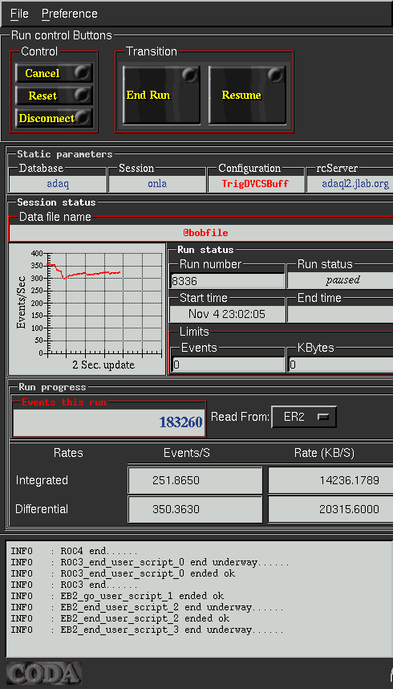Open the File menu
The height and width of the screenshot is (689, 393).
19,14
